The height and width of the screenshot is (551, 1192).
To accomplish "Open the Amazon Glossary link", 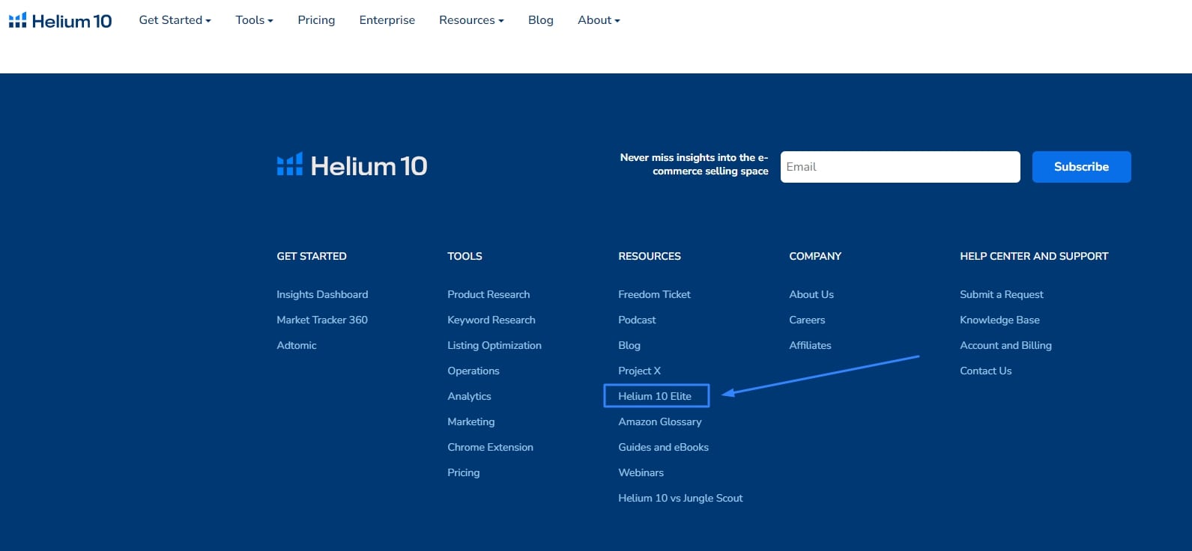I will click(660, 421).
